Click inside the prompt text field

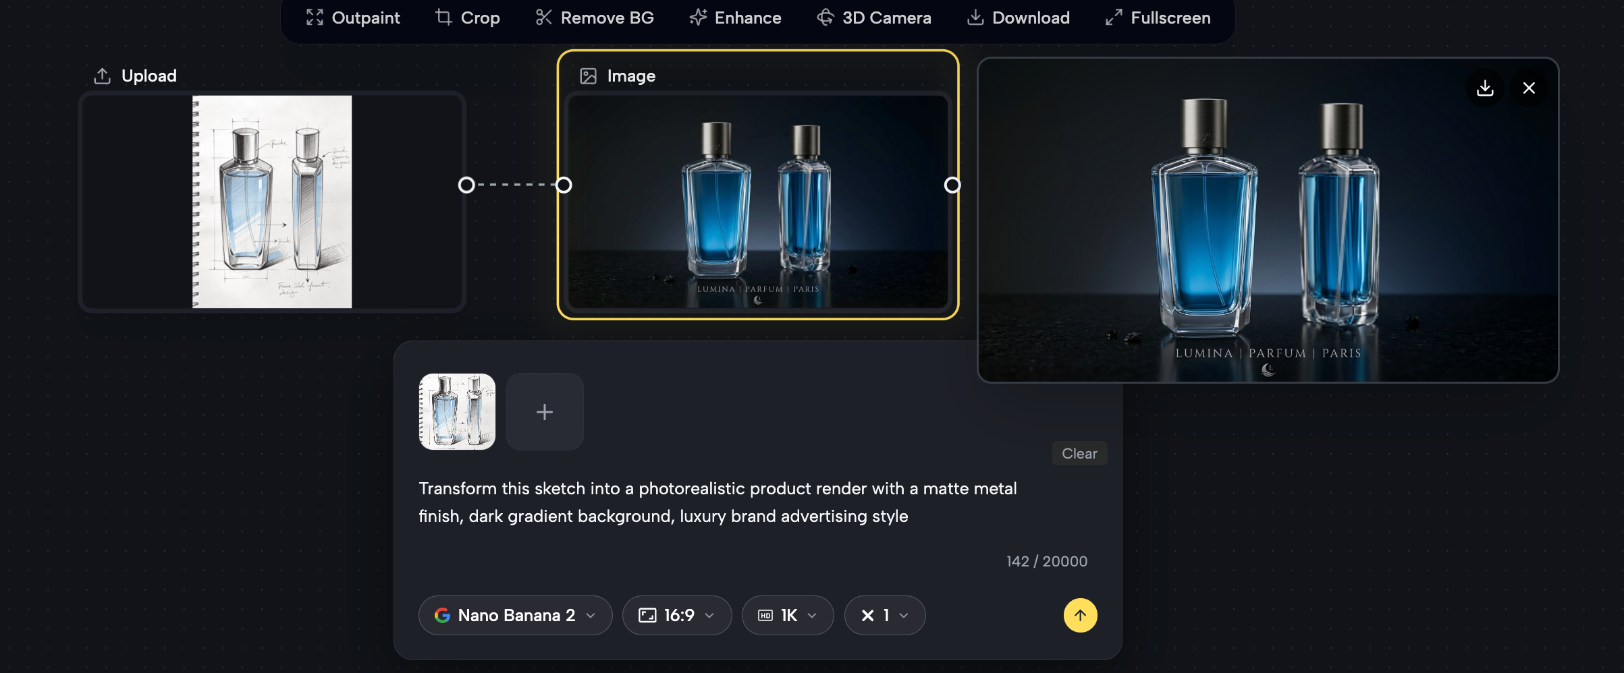coord(717,502)
